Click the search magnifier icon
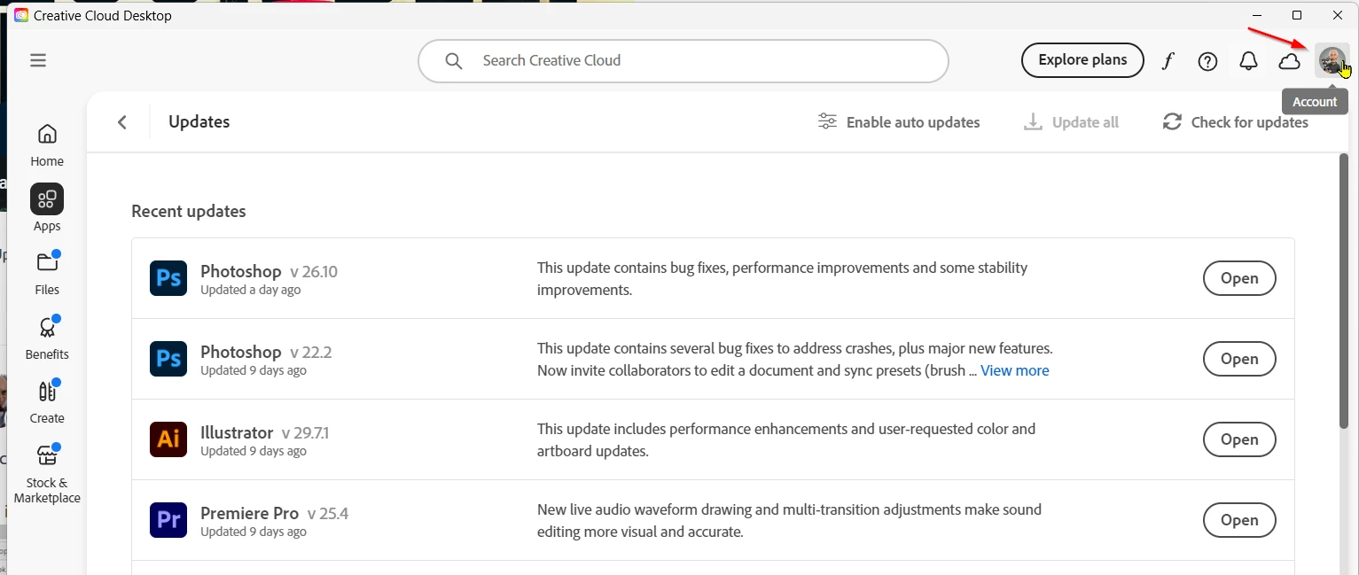1359x575 pixels. pos(454,61)
